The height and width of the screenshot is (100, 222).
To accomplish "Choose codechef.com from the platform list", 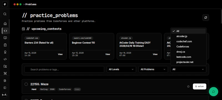I will click(x=188, y=42).
